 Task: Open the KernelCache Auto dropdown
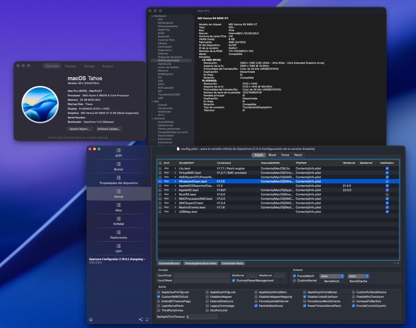click(x=358, y=276)
